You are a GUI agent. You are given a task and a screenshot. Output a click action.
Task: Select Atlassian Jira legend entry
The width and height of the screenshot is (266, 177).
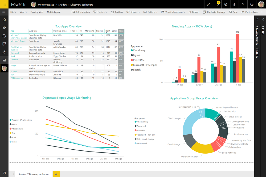point(17,129)
